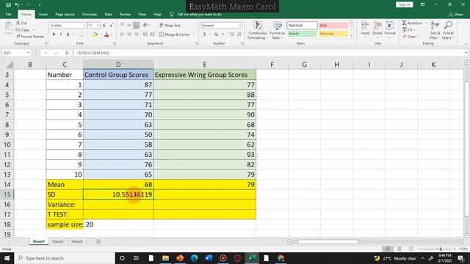Open the General number format dropdown
Screen dimensions: 470x264
coord(240,26)
